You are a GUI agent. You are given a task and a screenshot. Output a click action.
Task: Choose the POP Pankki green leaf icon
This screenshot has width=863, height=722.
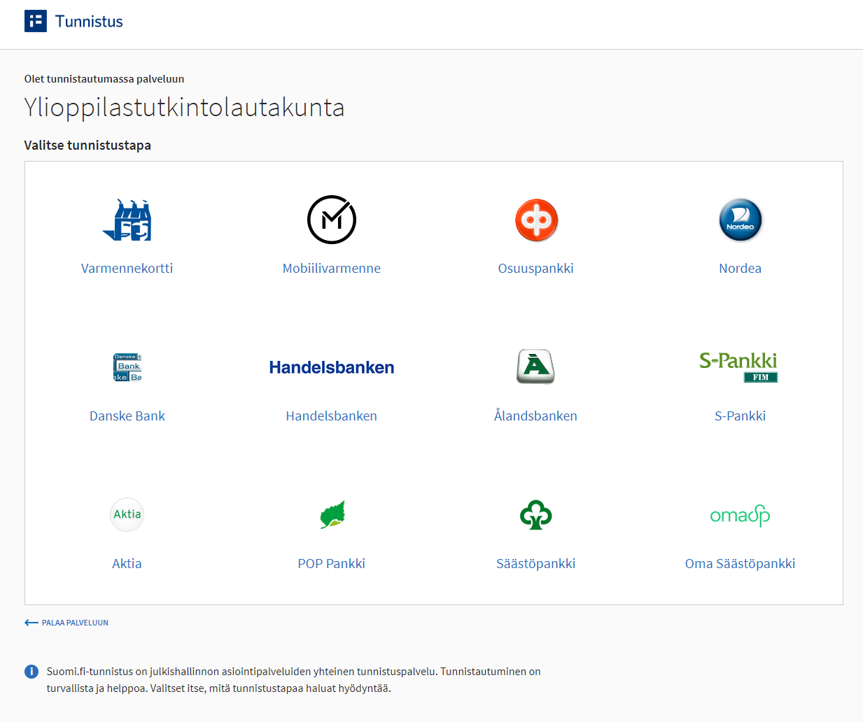click(332, 514)
